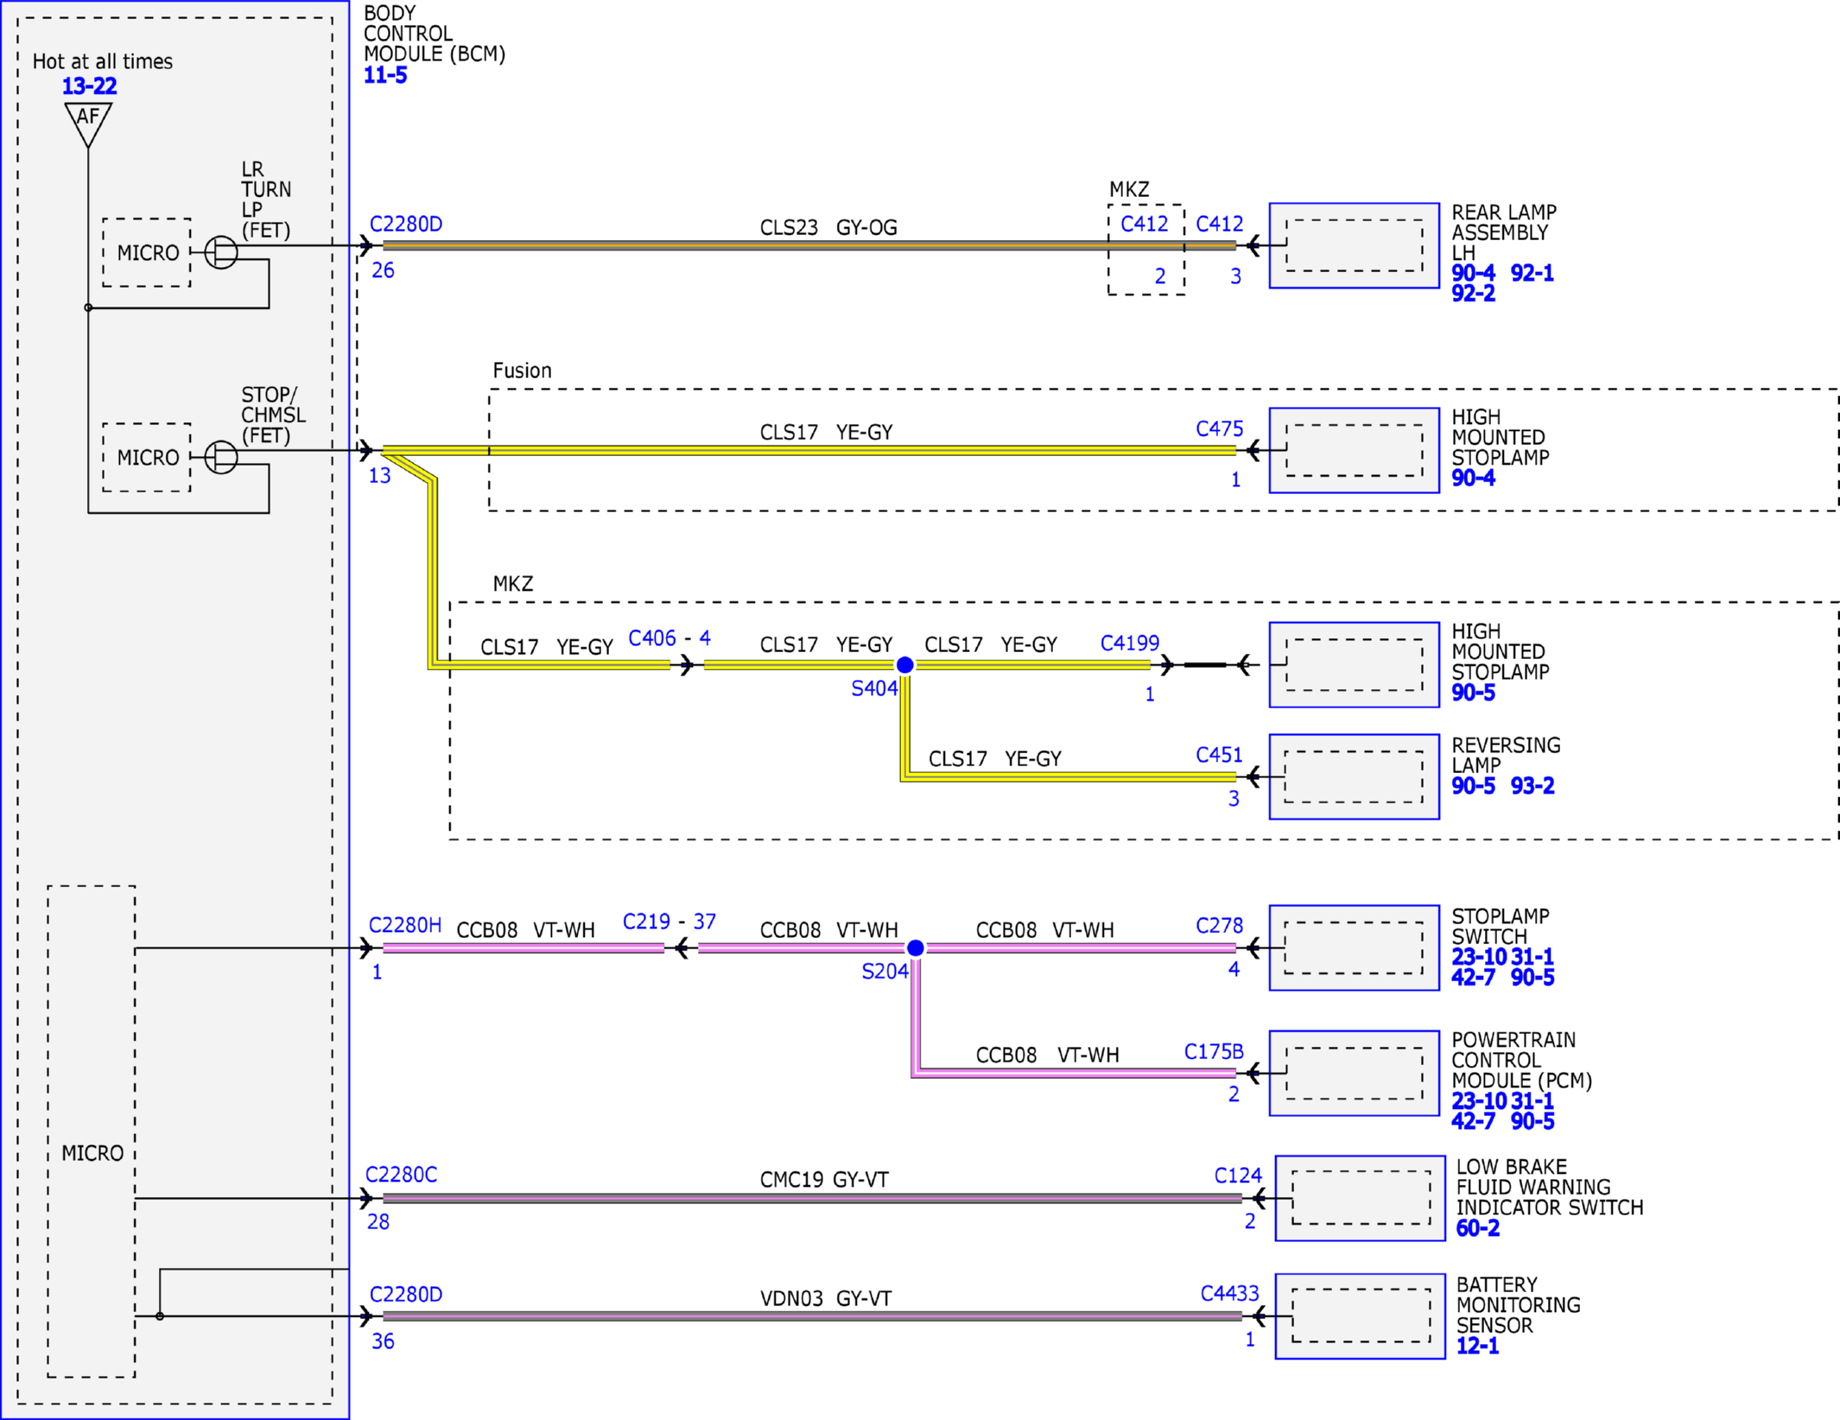Open the BCM 11-5 page reference
Viewport: 1840px width, 1420px height.
click(x=385, y=75)
